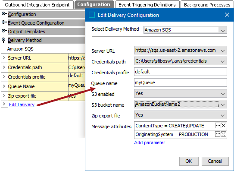Click the Delivery Method section header

pyautogui.click(x=47, y=40)
